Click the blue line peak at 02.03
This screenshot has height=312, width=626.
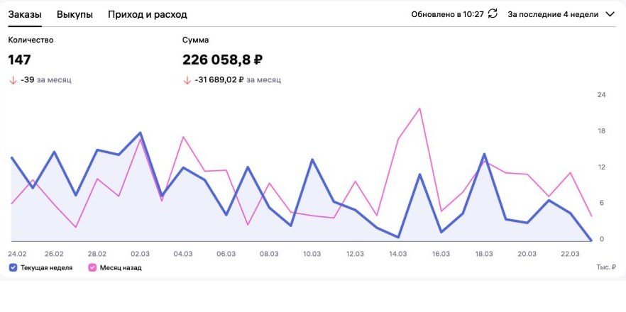pos(140,133)
